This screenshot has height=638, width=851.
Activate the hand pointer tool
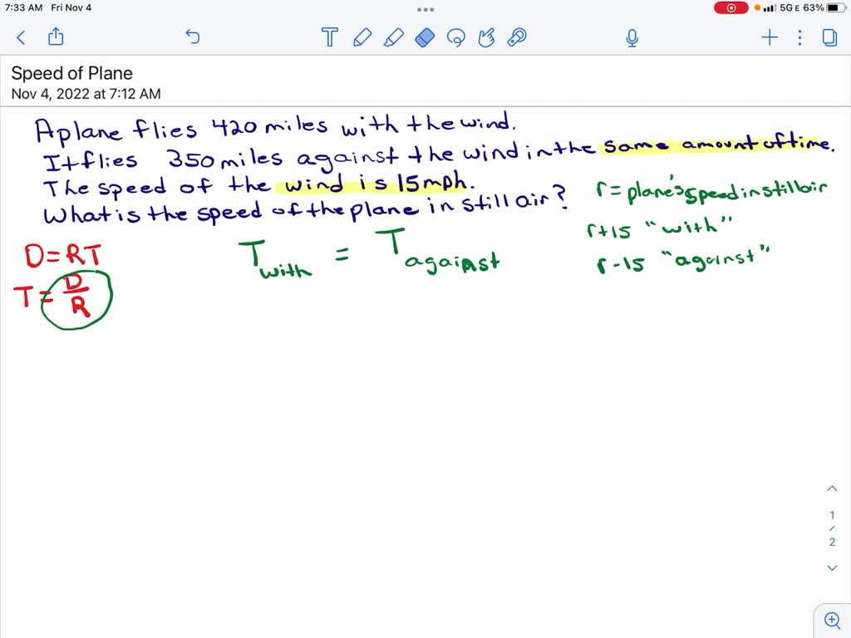point(486,37)
